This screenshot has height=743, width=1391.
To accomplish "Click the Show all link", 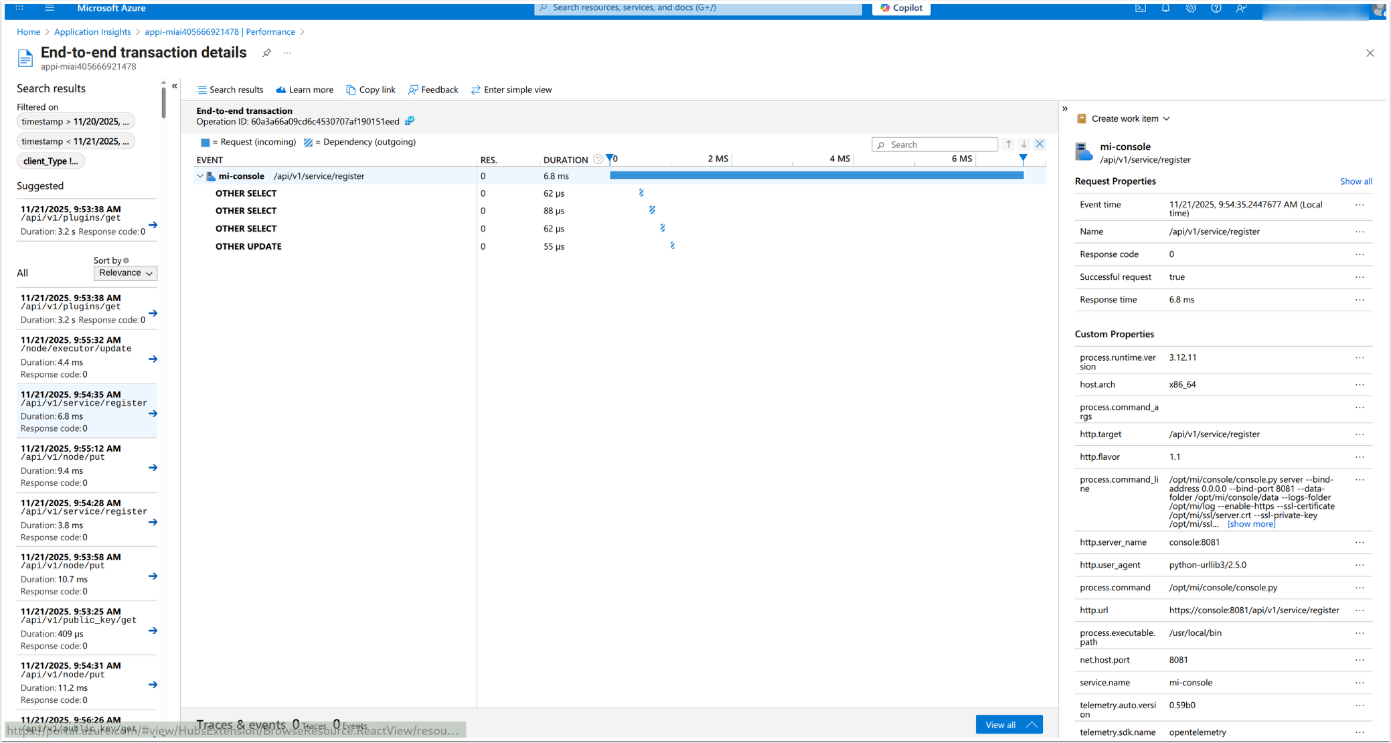I will (x=1356, y=181).
